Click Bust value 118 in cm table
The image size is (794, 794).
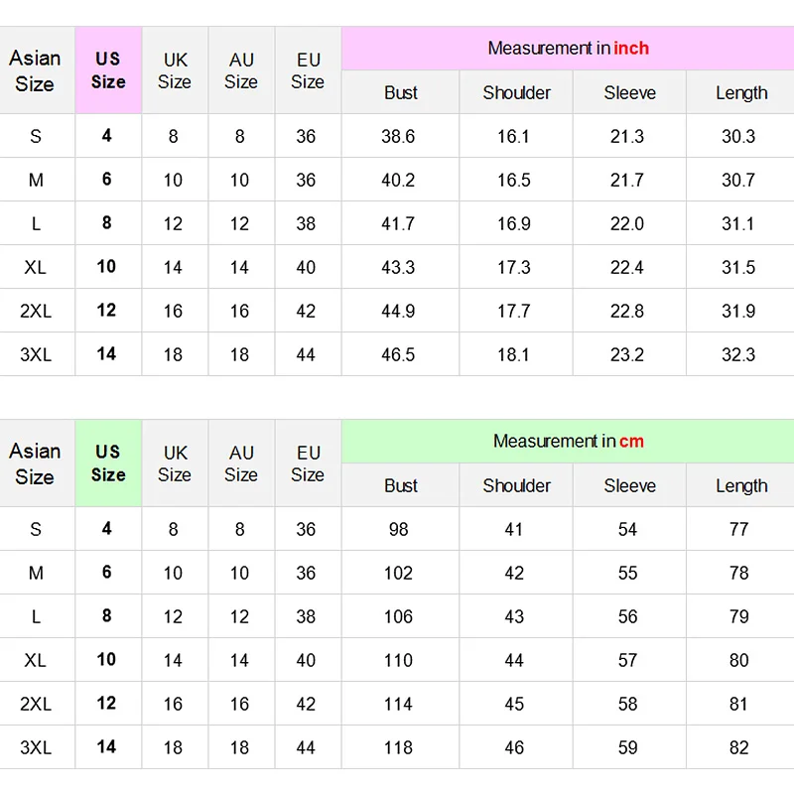click(x=399, y=747)
